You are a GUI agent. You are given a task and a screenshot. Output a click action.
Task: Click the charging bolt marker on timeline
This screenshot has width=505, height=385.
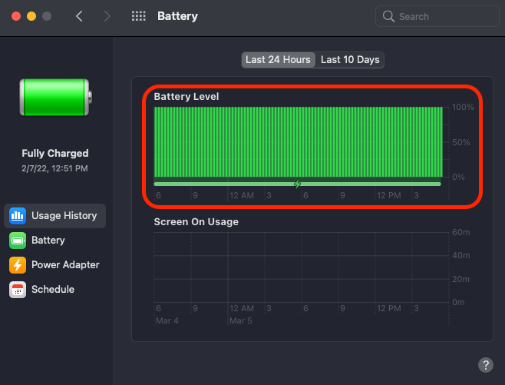[x=297, y=184]
